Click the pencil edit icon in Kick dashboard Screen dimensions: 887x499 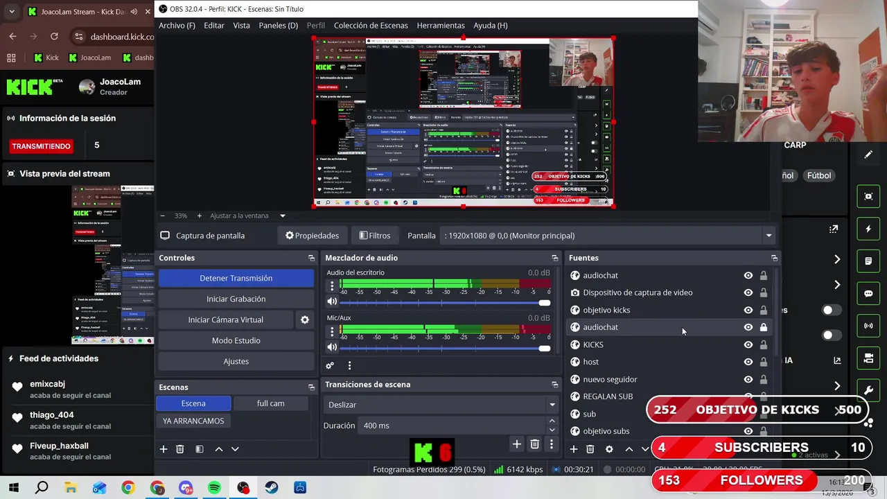point(868,155)
